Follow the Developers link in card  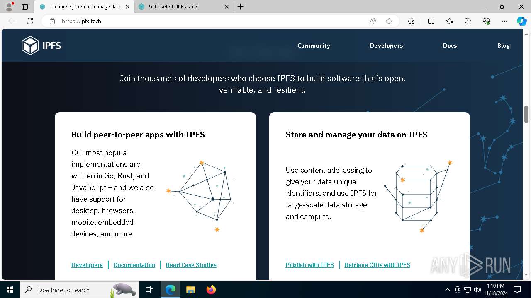(x=87, y=265)
